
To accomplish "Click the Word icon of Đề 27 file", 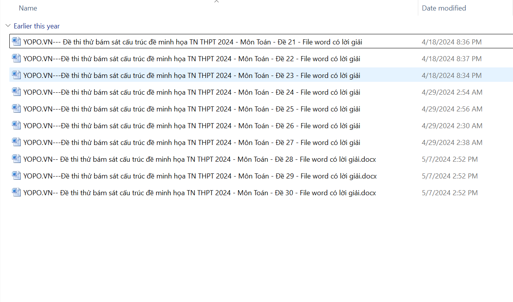I will click(x=16, y=142).
